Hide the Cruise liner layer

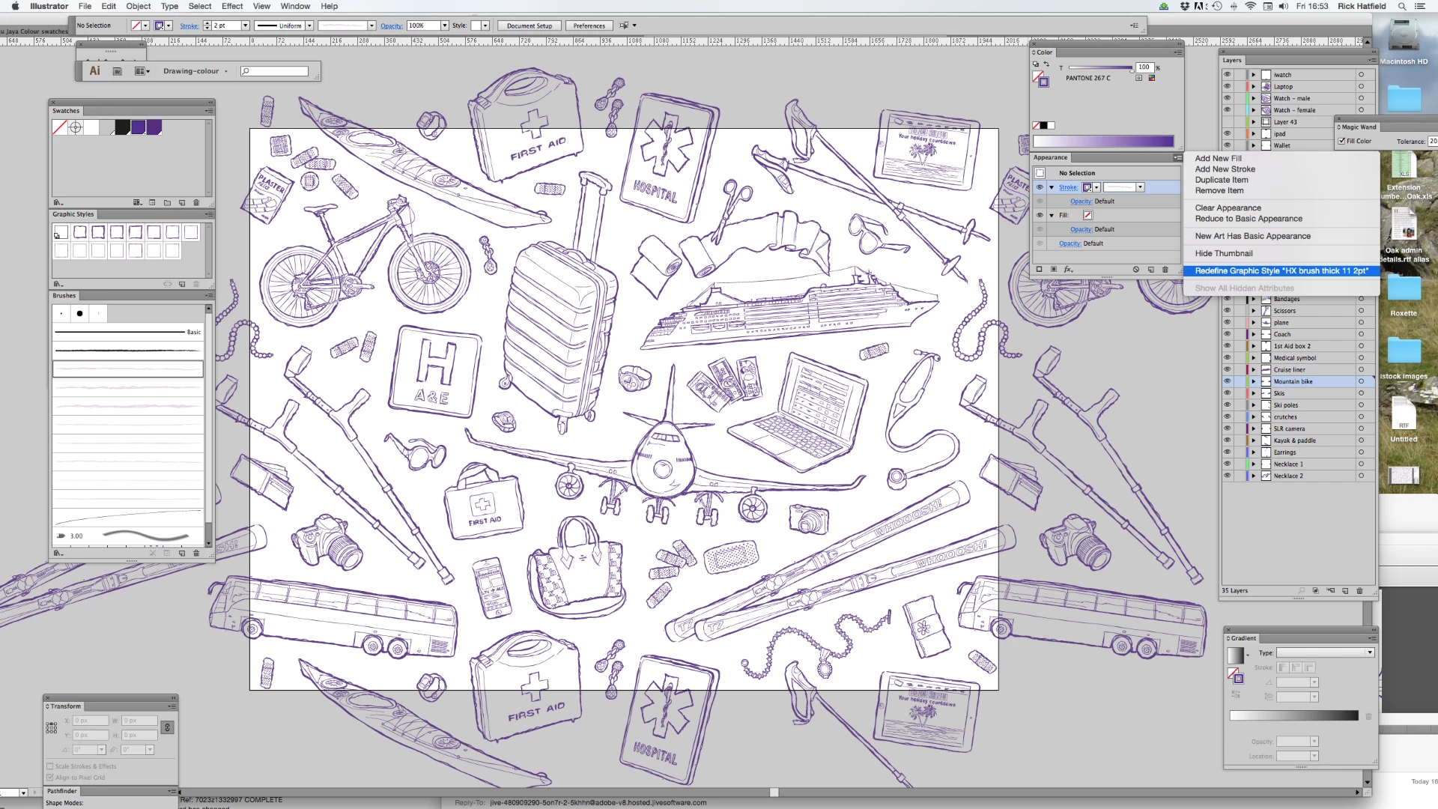pos(1227,369)
